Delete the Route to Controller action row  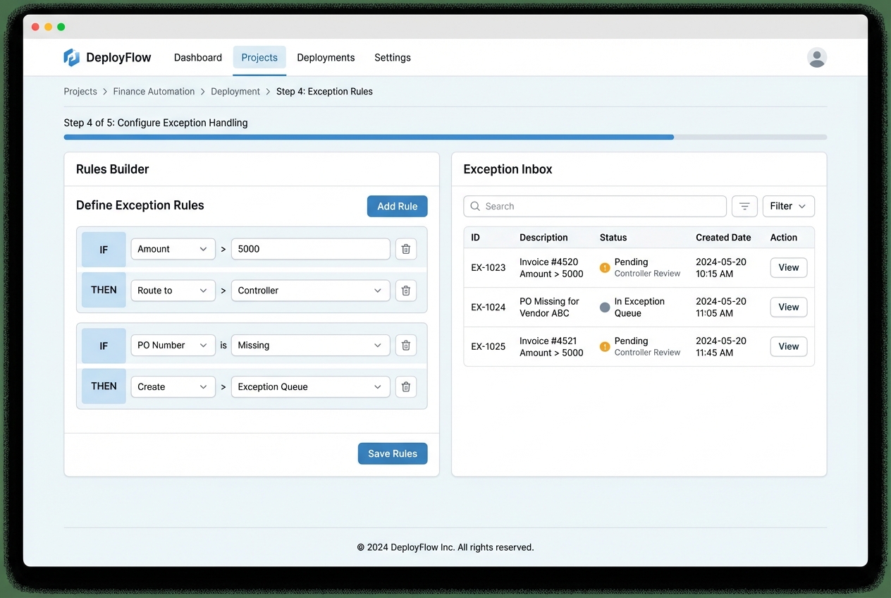coord(405,290)
